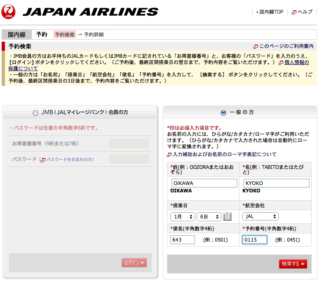Focus the given name field containing KYOKO

coord(276,183)
